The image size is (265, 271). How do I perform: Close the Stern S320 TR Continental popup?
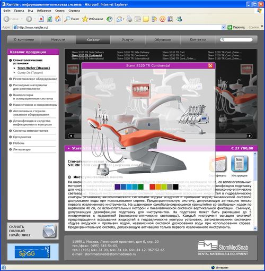click(x=210, y=66)
